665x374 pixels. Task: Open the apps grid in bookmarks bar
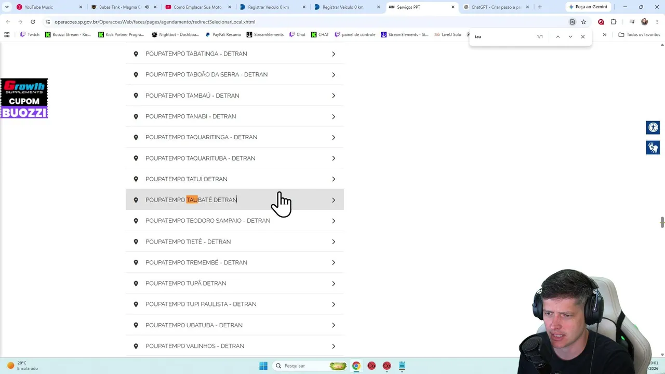click(7, 35)
